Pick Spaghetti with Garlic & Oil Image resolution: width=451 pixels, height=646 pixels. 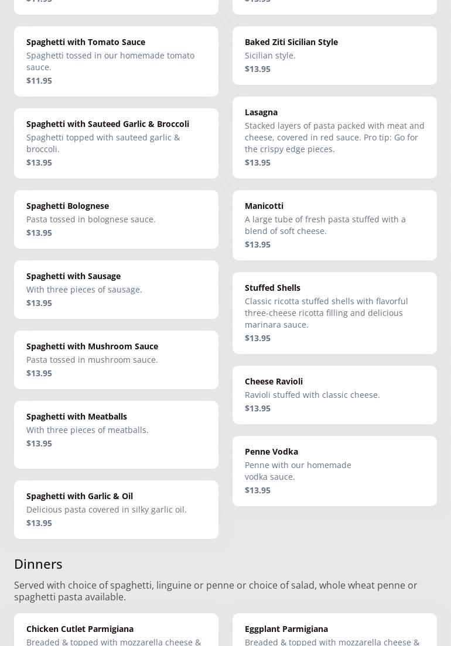pyautogui.click(x=116, y=509)
